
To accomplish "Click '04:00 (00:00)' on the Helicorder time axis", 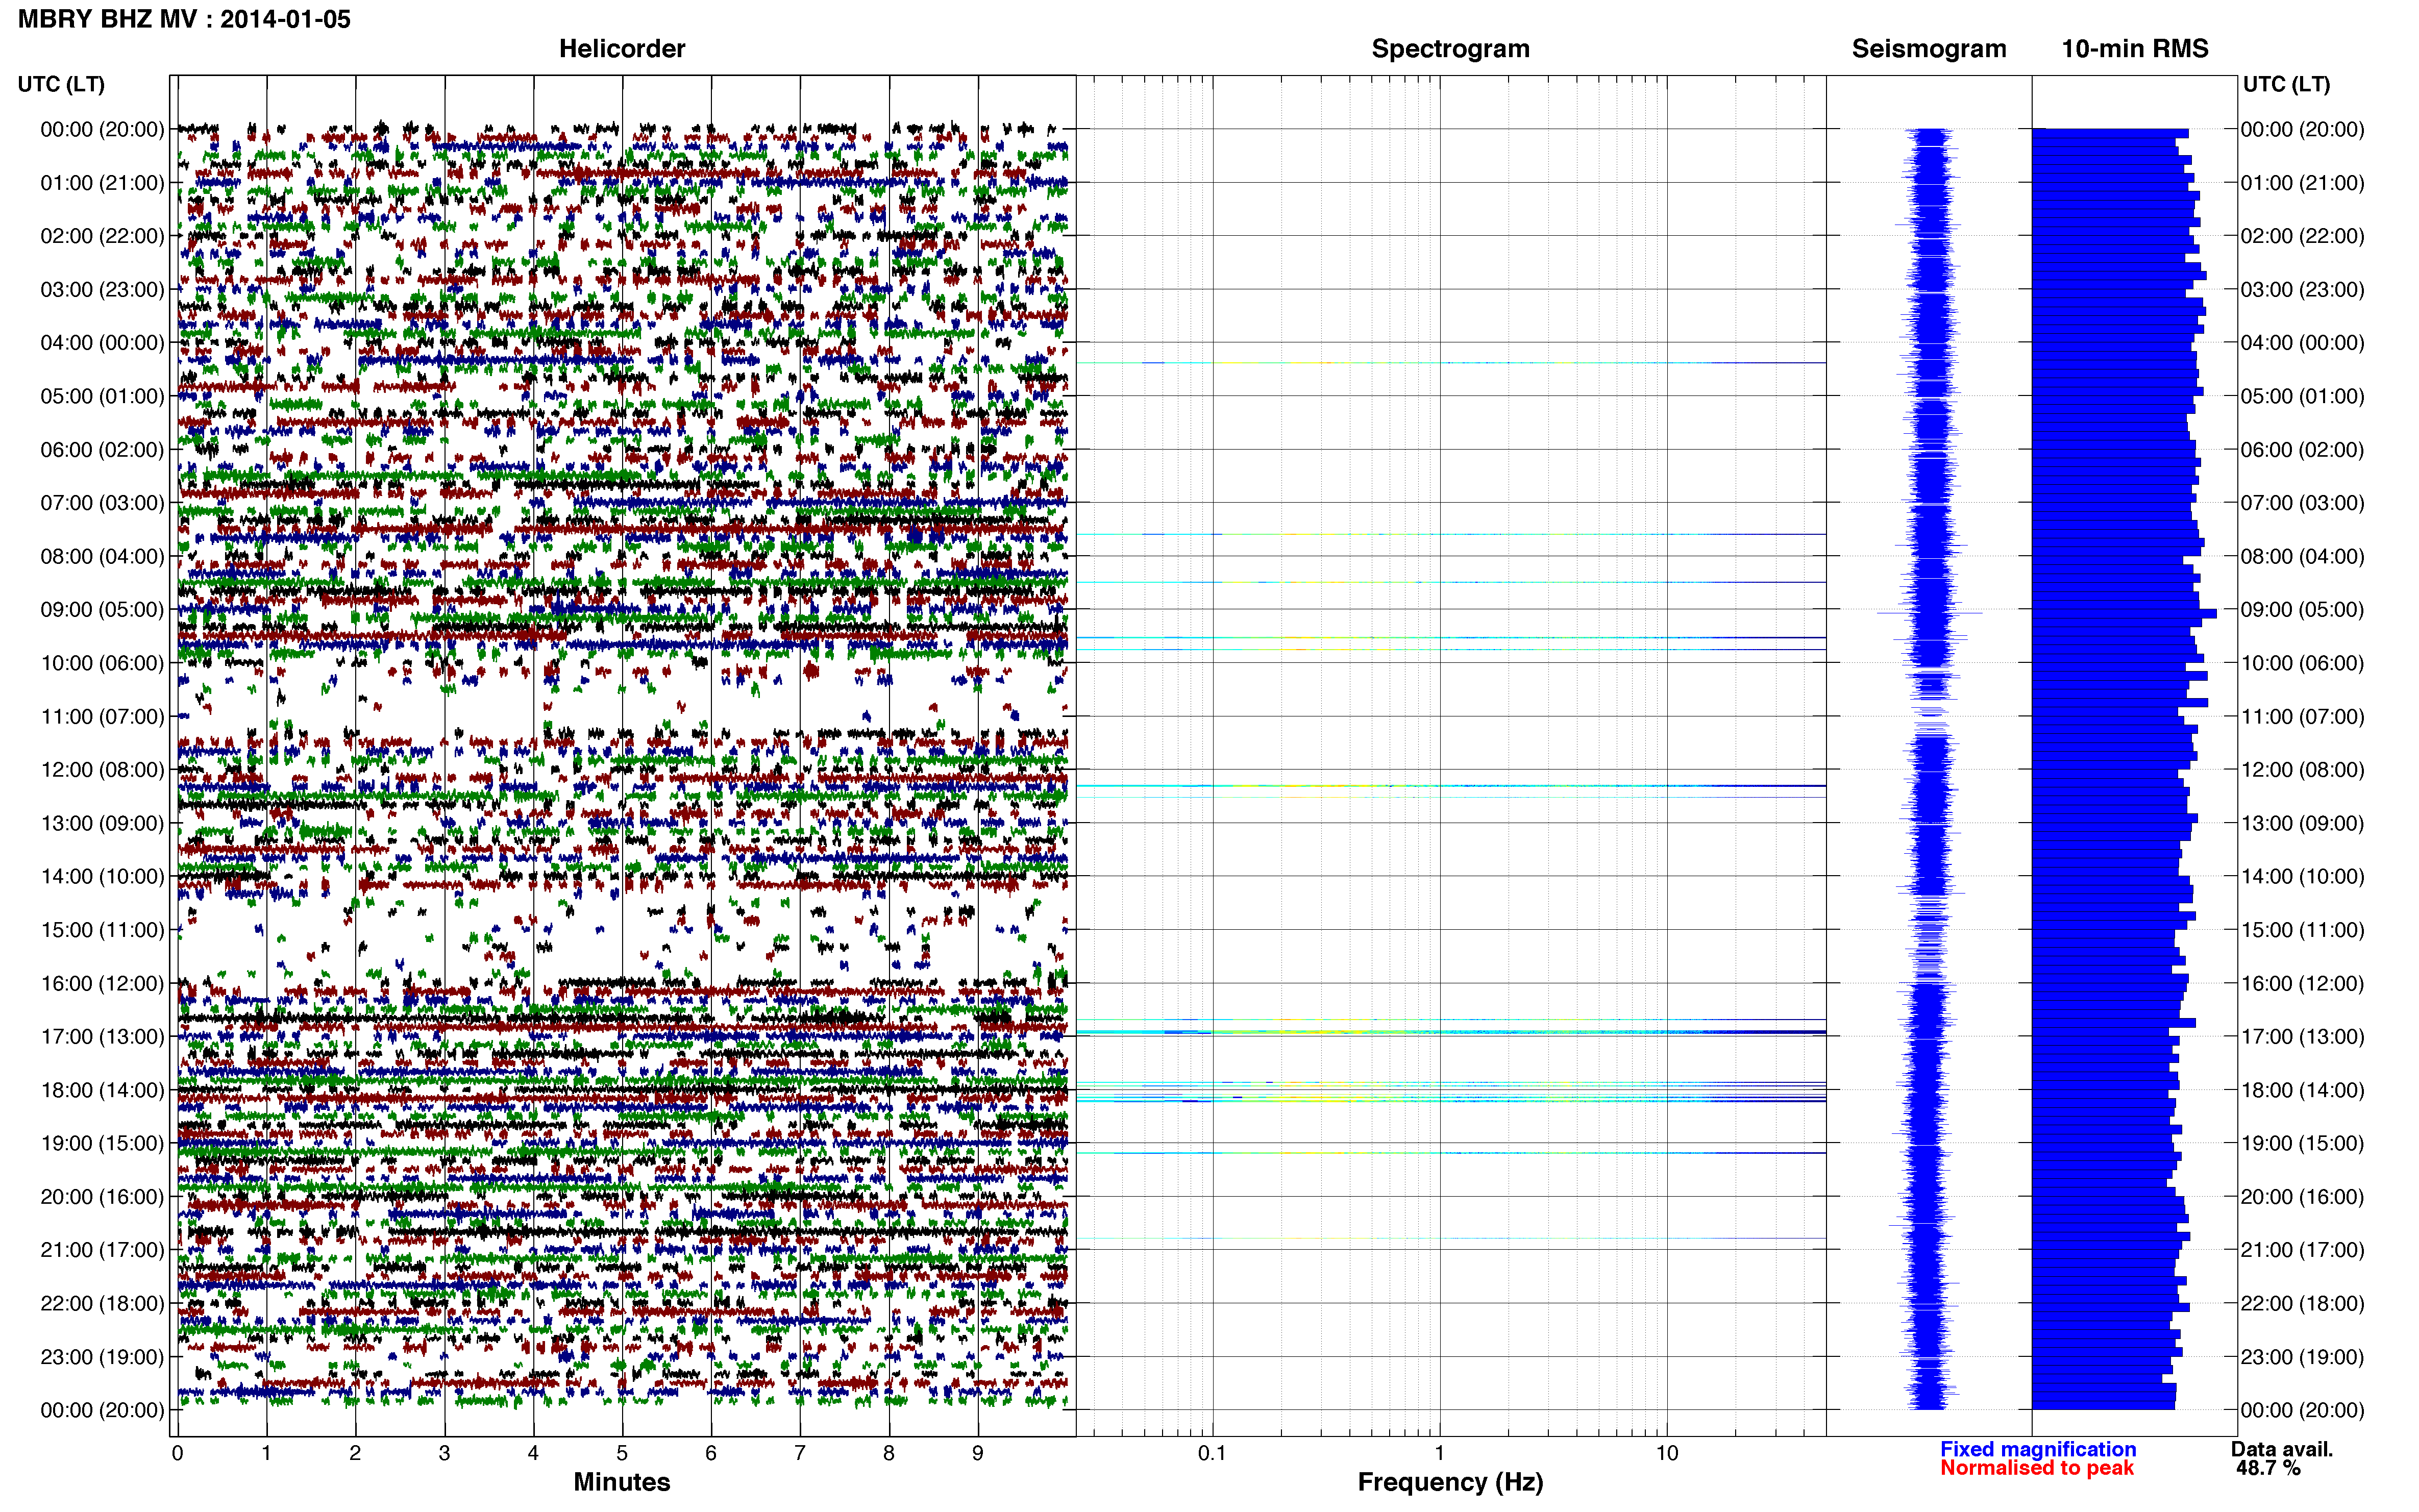I will click(102, 343).
